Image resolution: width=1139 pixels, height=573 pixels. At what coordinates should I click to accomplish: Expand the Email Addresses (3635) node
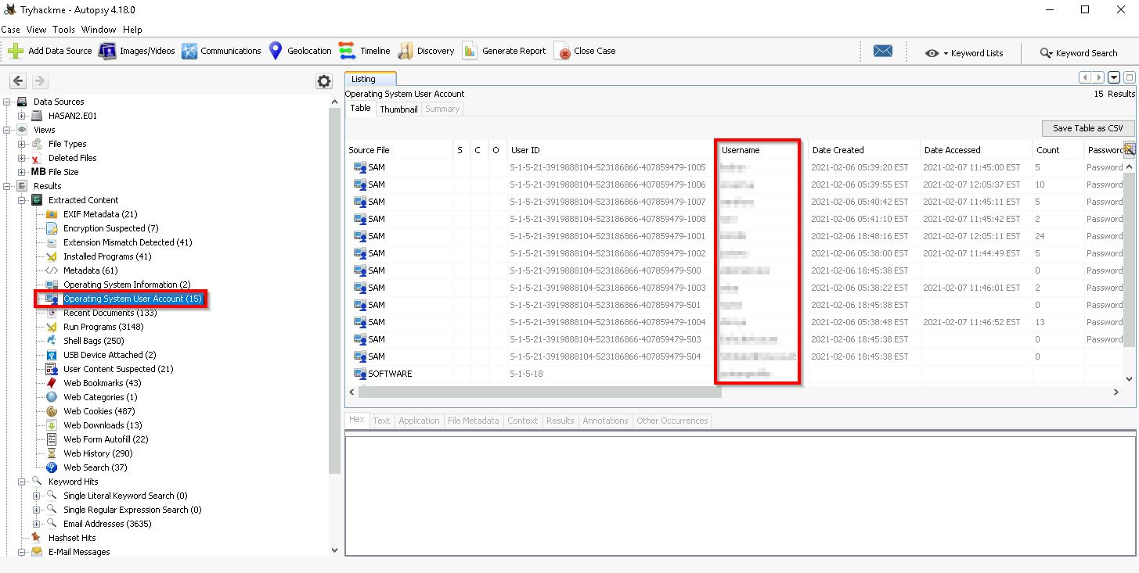pos(37,524)
